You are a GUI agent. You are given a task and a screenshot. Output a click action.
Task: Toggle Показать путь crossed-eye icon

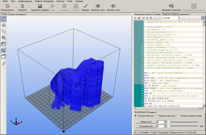click(113, 6)
